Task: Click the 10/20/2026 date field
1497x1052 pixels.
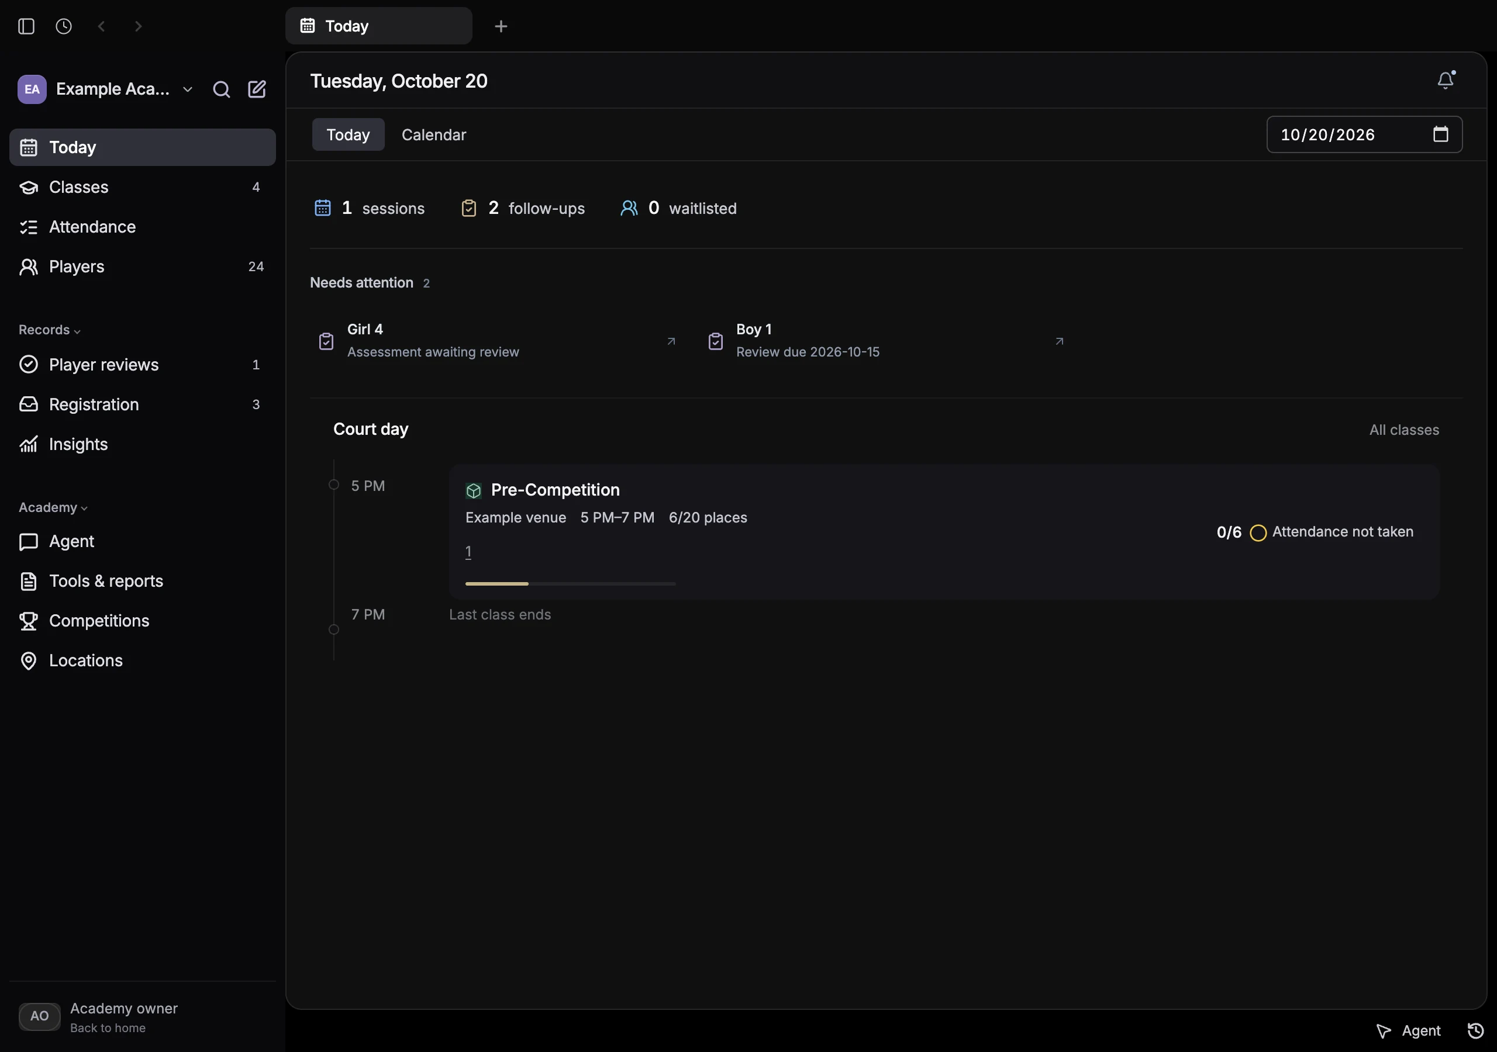Action: pos(1364,134)
